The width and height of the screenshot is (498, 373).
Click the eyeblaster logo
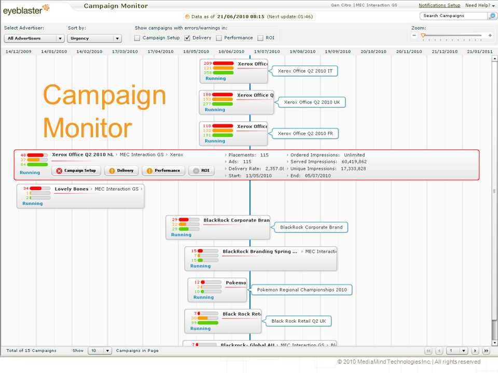click(x=26, y=9)
